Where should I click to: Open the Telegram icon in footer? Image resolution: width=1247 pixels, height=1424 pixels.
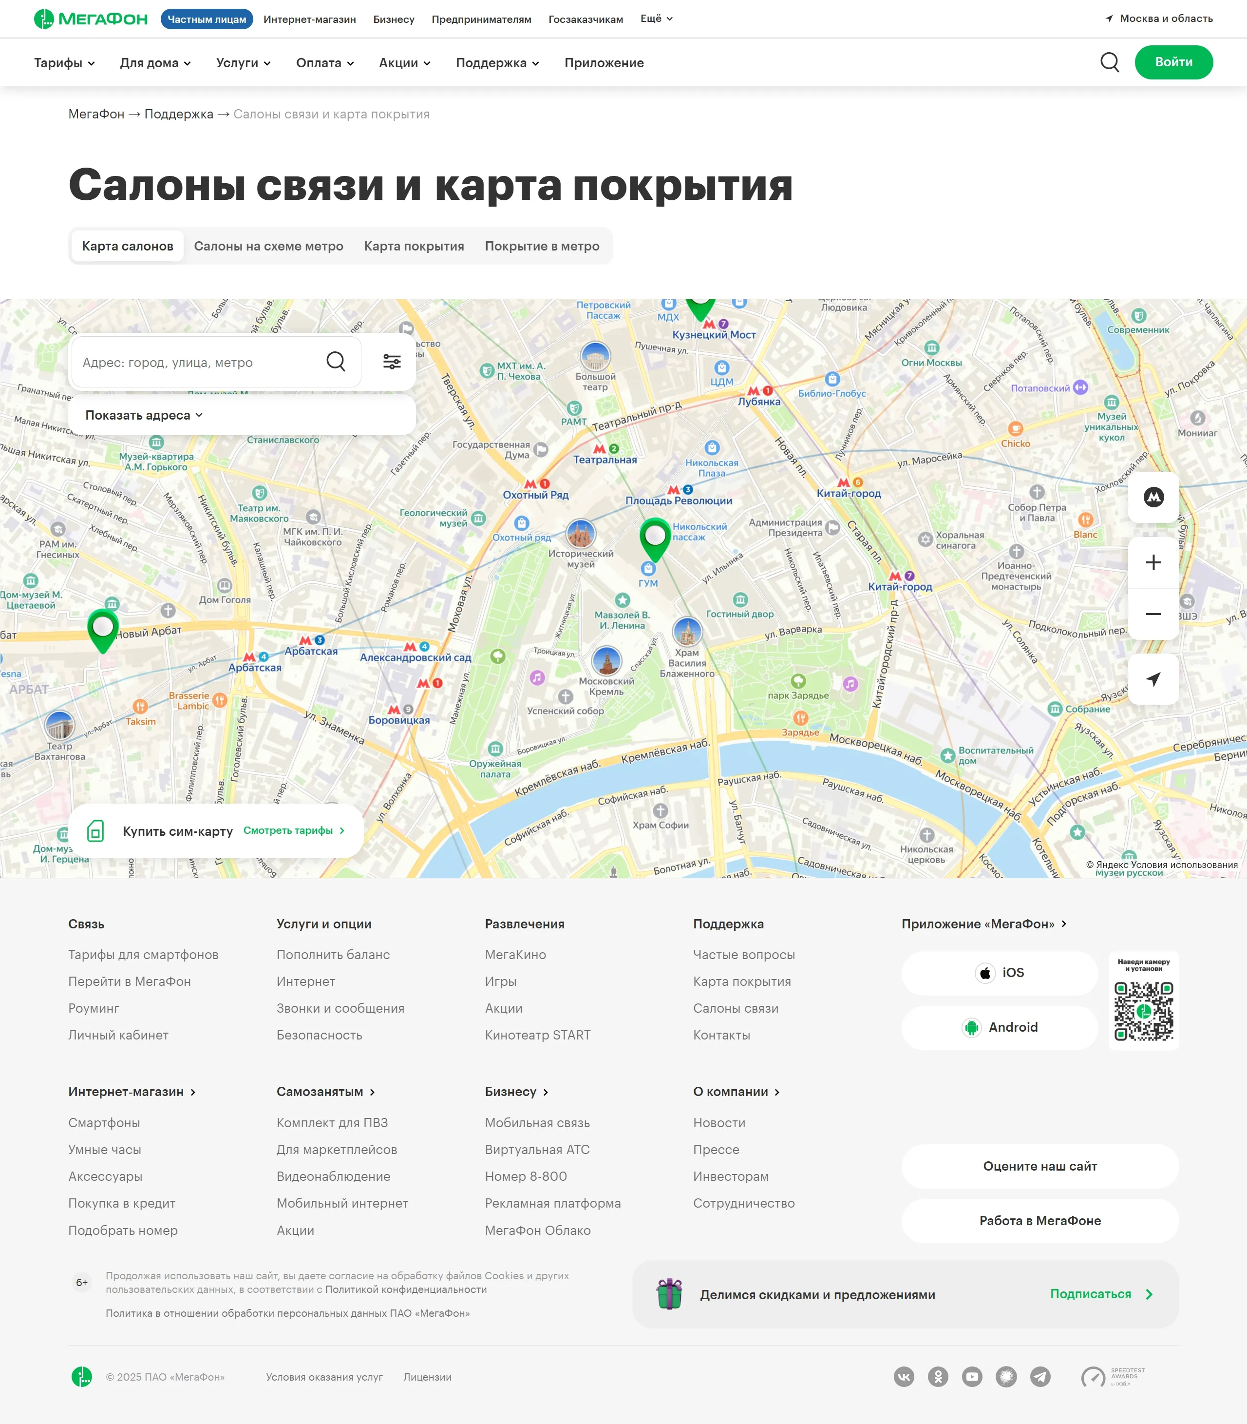(x=1039, y=1377)
